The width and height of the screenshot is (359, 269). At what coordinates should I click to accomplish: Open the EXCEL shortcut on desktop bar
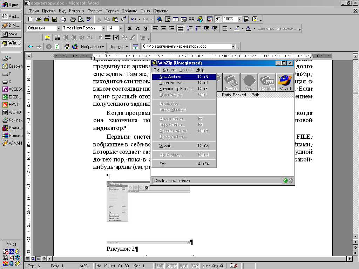coord(12,97)
